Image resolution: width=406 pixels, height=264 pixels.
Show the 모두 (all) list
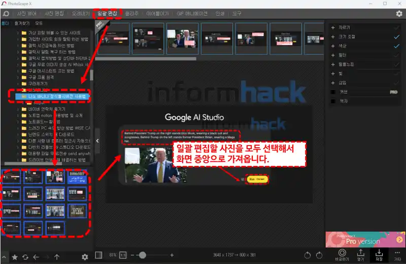point(39,23)
